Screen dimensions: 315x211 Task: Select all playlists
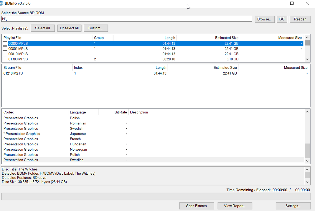tap(43, 28)
